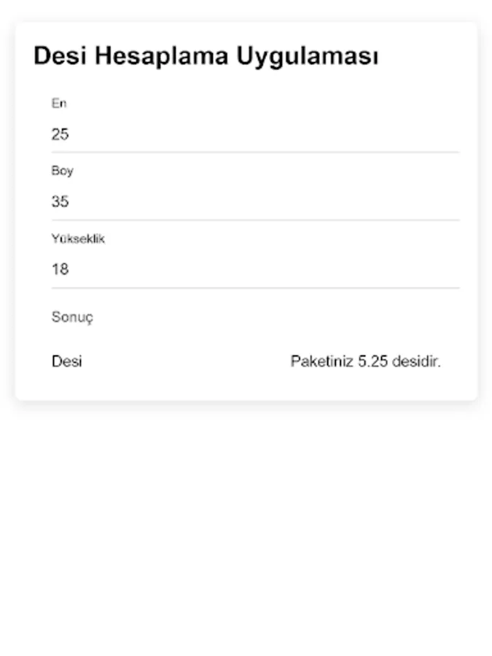Click the word "Hesaplama" in the title

pyautogui.click(x=162, y=56)
